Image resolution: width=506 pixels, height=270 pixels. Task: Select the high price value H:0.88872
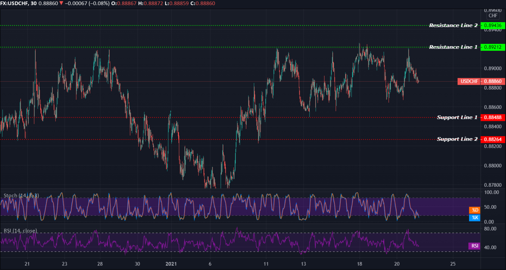coord(150,3)
